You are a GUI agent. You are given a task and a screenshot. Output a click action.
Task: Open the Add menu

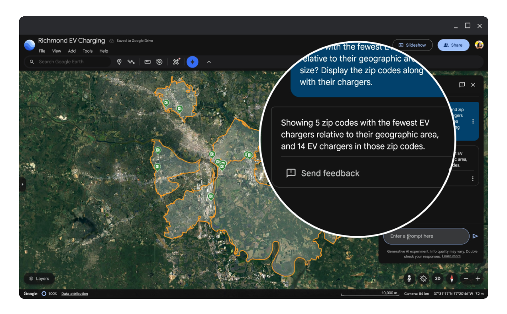(72, 51)
